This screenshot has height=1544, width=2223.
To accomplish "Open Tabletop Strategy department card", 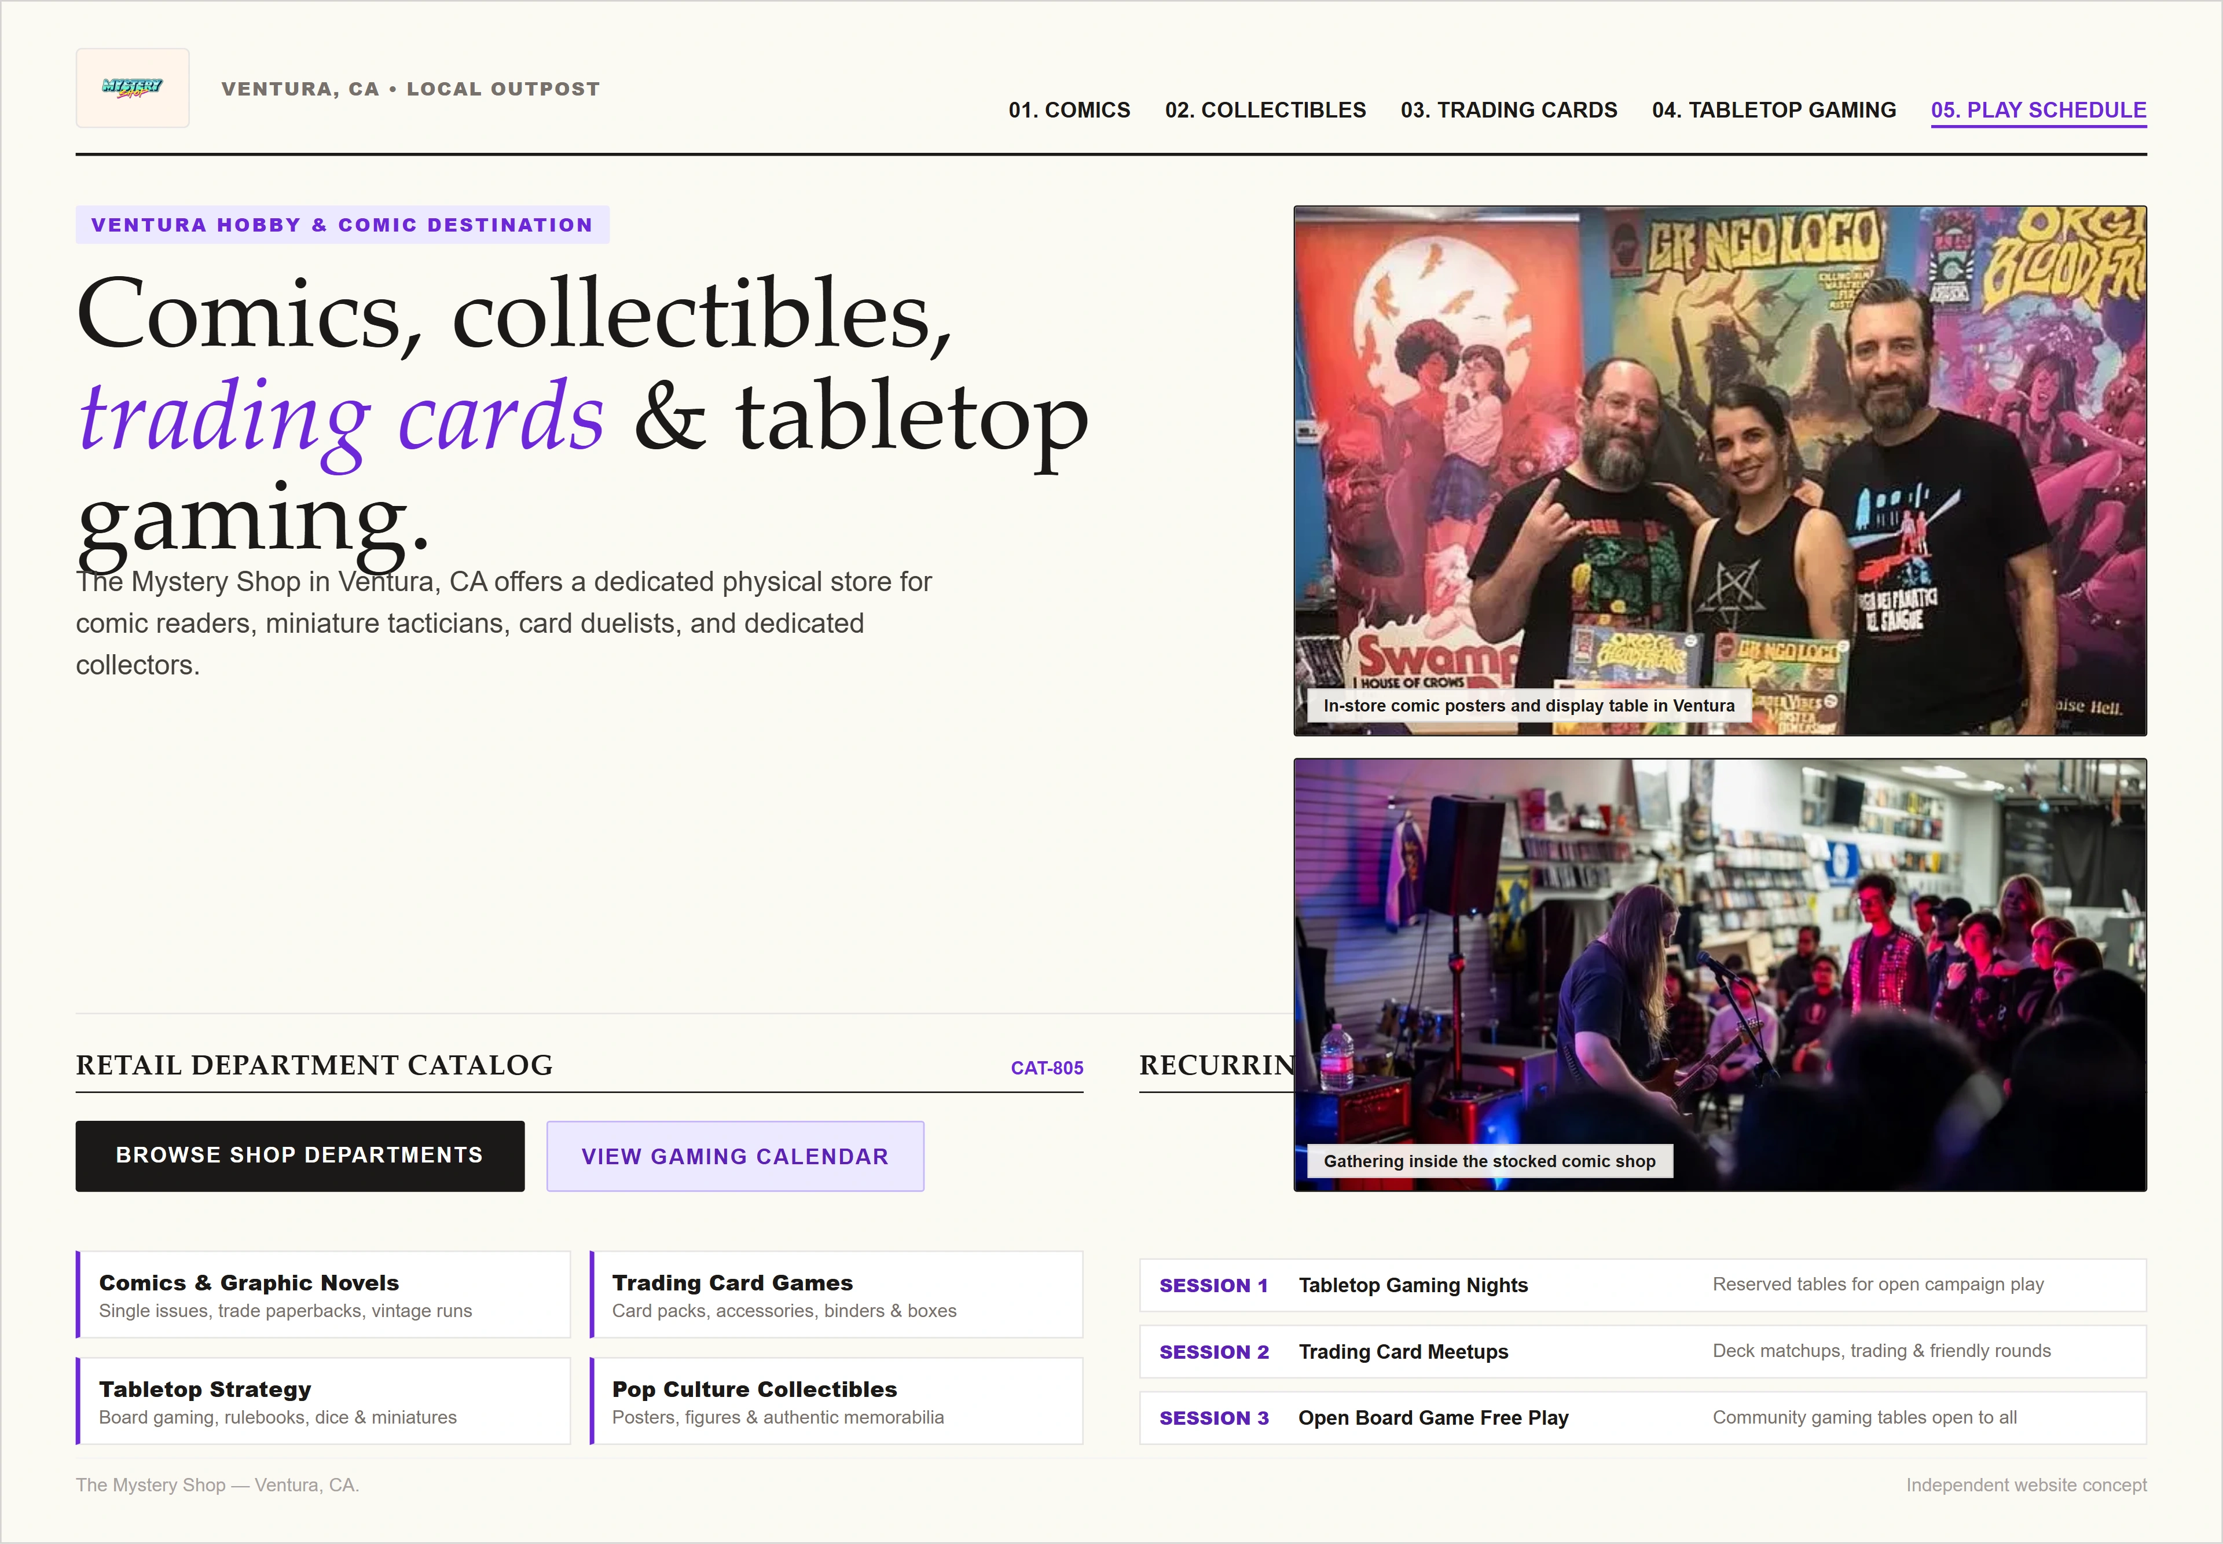I will pos(323,1401).
